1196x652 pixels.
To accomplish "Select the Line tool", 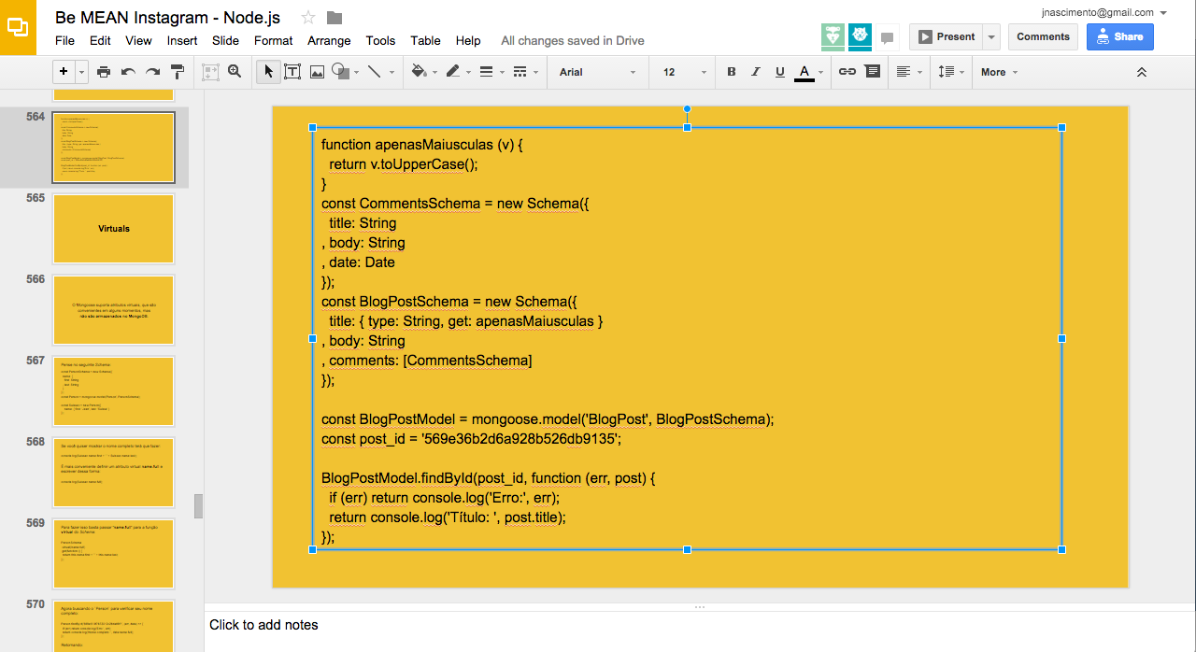I will point(375,72).
